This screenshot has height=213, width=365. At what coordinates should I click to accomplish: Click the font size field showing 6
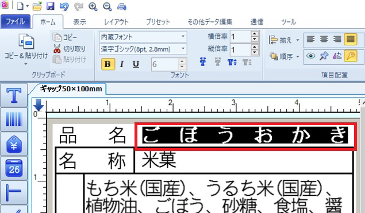point(164,64)
